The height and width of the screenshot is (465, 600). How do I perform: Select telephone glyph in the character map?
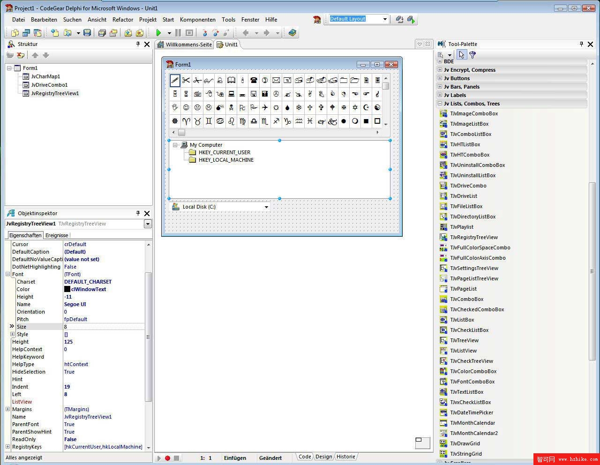click(254, 80)
